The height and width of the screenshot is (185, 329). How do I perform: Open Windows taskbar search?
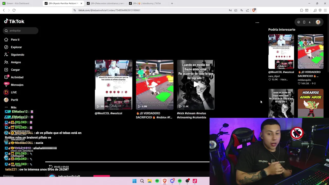tap(142, 181)
